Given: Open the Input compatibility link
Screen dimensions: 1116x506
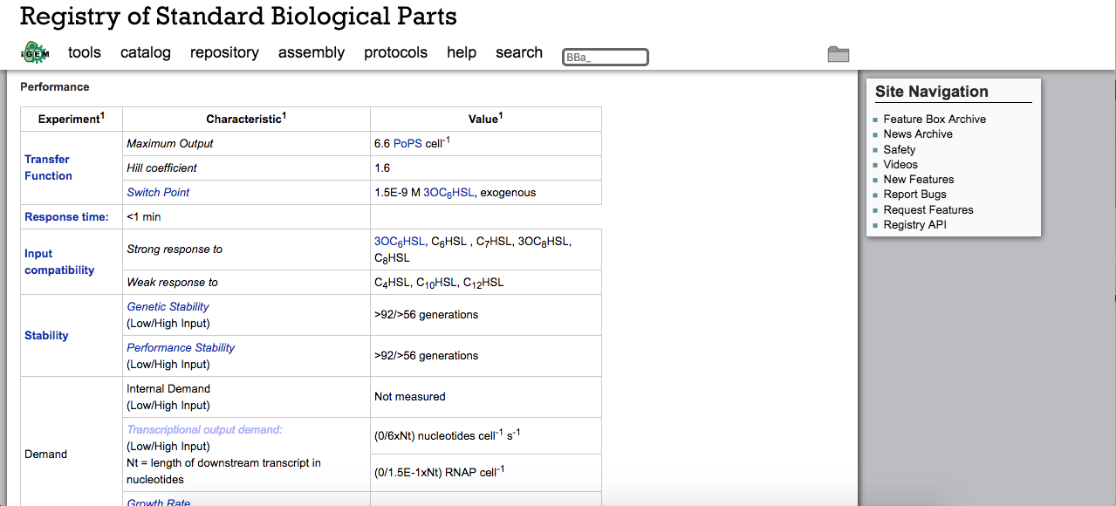Looking at the screenshot, I should [x=58, y=262].
